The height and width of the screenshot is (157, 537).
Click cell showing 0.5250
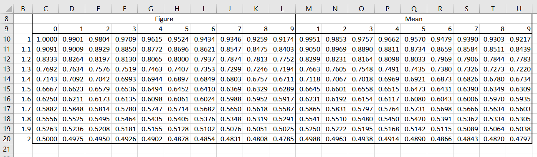pyautogui.click(x=309, y=129)
